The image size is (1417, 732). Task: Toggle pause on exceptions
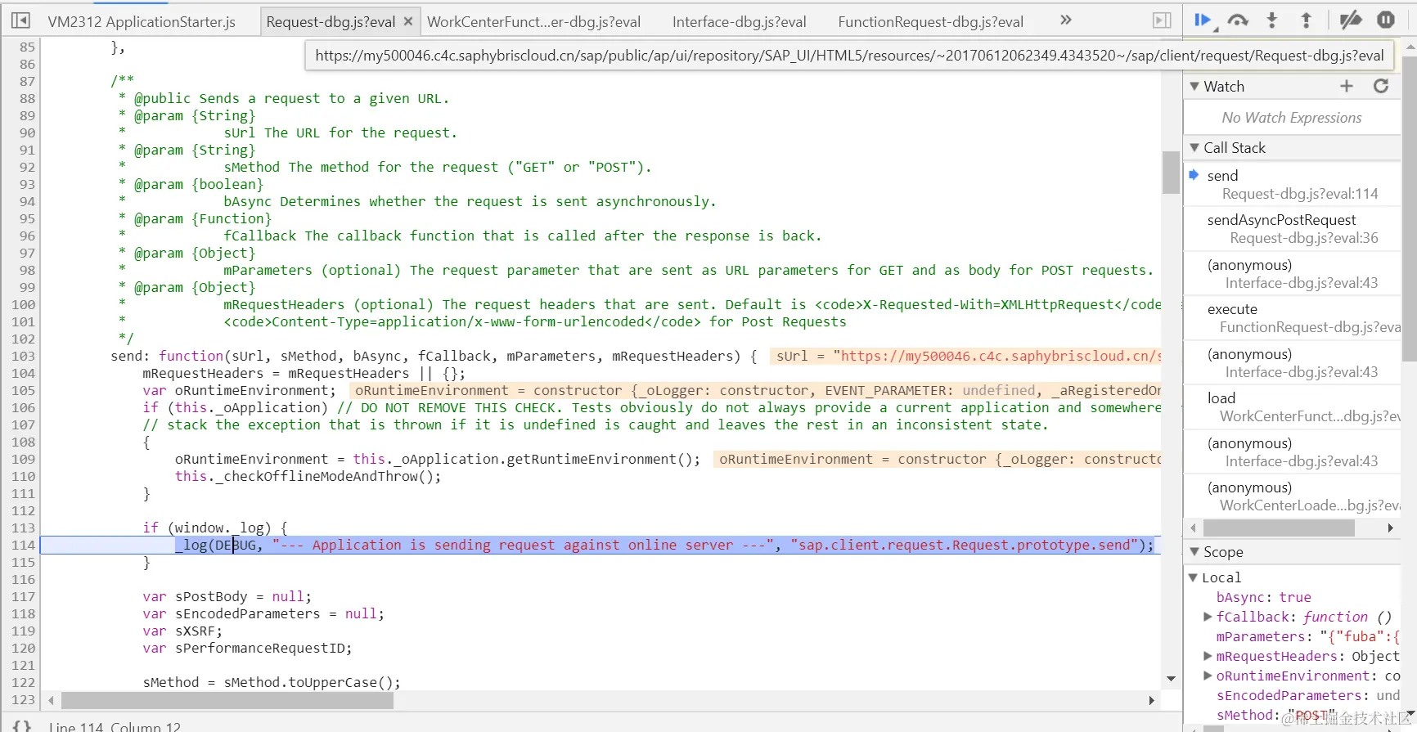1386,20
